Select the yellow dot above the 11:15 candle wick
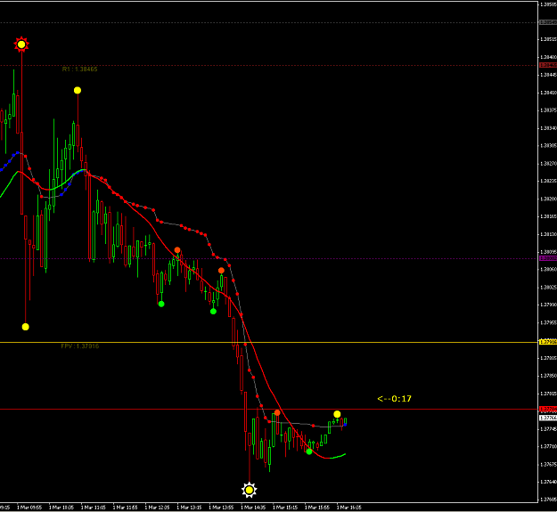 pyautogui.click(x=78, y=91)
